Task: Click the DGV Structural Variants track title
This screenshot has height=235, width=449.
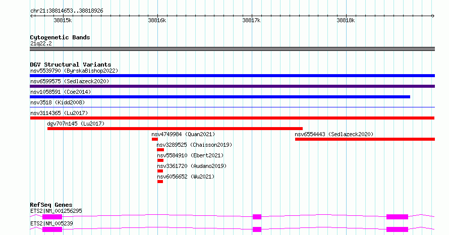Action: tap(71, 65)
